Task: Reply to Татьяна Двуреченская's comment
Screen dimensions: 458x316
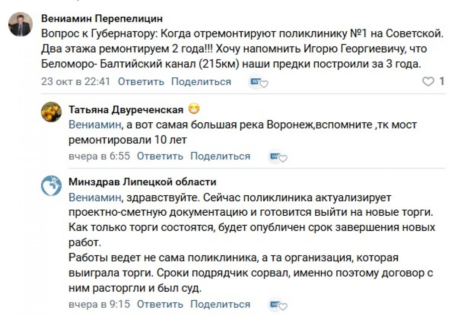Action: point(160,156)
